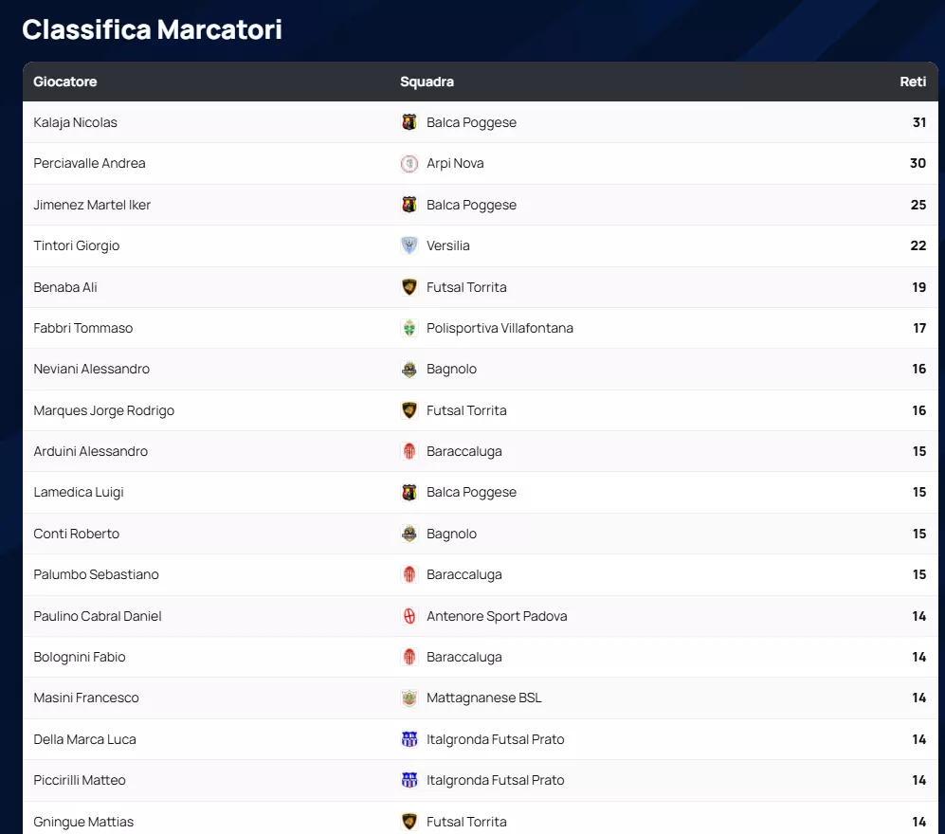Select Mattagnanese BSL team name
This screenshot has width=945, height=834.
click(484, 698)
